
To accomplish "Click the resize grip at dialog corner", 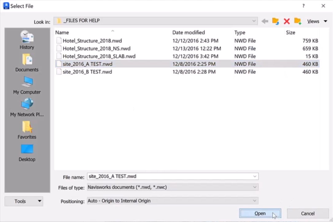I will click(x=331, y=220).
